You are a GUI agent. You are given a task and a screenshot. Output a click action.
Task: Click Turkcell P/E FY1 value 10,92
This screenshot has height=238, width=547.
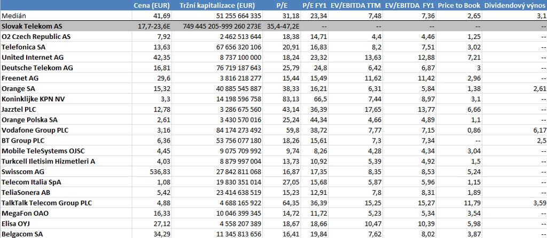click(x=318, y=161)
